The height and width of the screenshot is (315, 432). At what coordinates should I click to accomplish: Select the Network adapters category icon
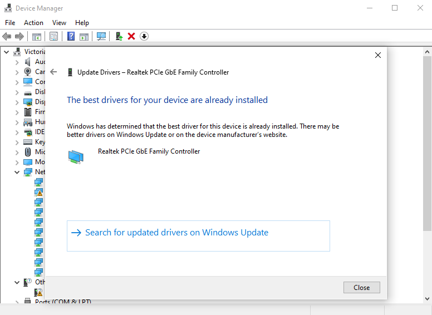(x=28, y=172)
